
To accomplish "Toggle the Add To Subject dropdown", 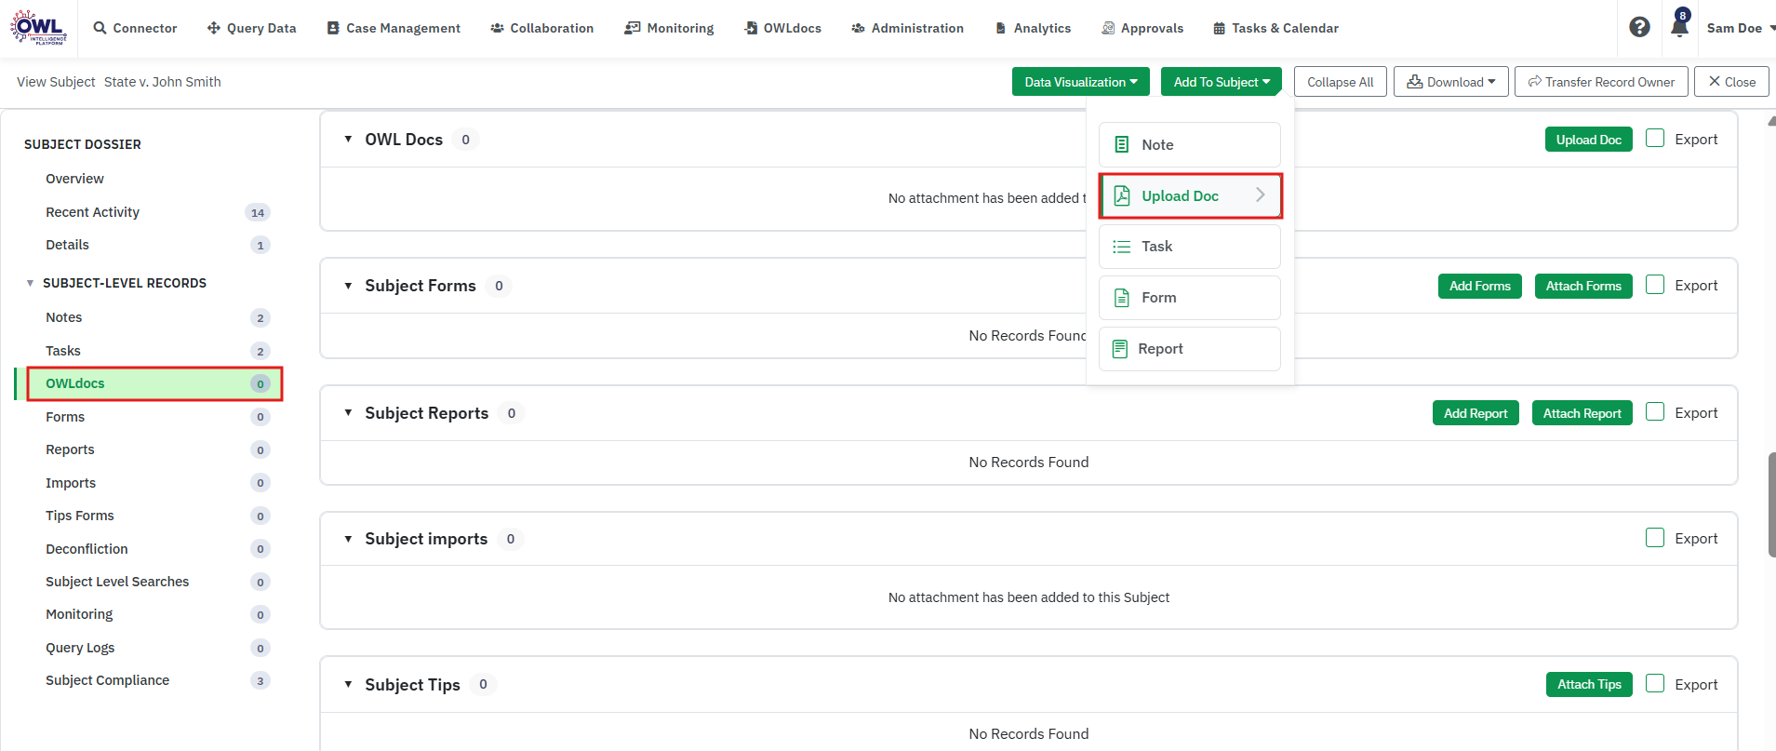I will [x=1222, y=82].
